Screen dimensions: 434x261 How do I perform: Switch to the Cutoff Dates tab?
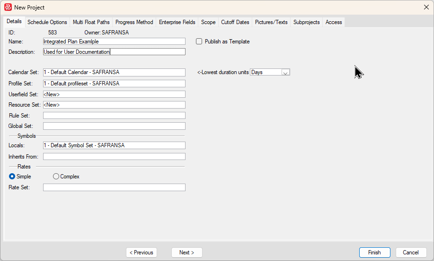coord(235,22)
